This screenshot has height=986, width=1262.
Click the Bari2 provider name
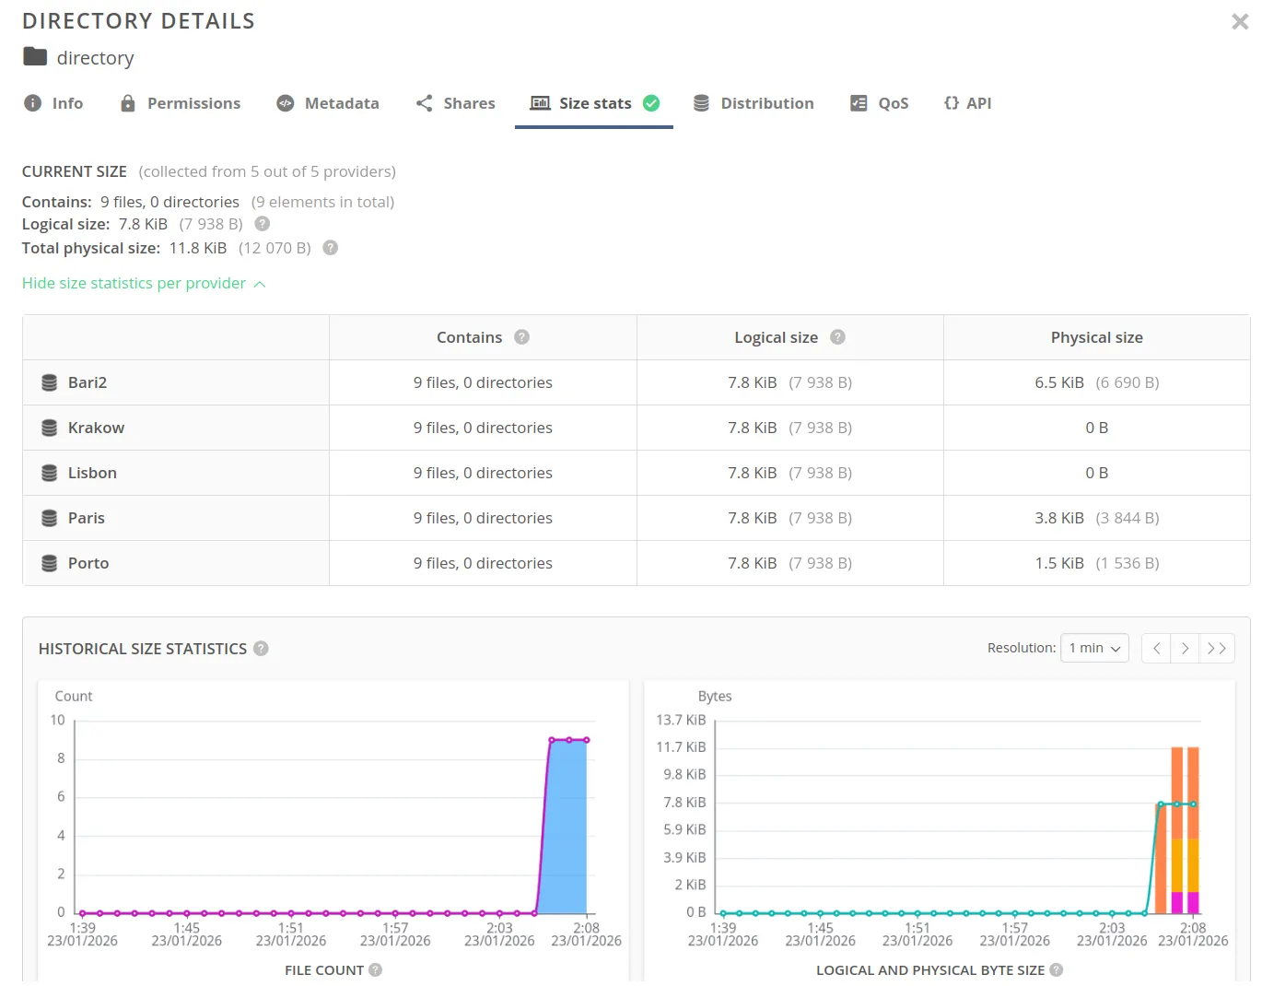tap(88, 382)
